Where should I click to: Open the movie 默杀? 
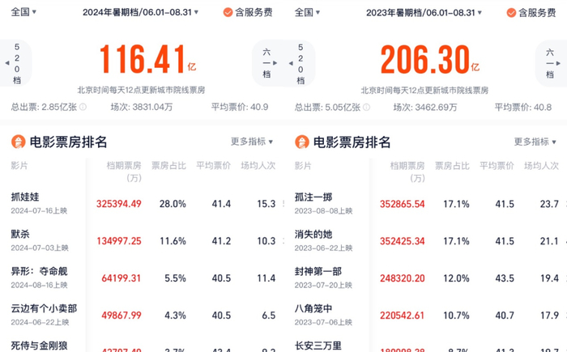pos(20,234)
